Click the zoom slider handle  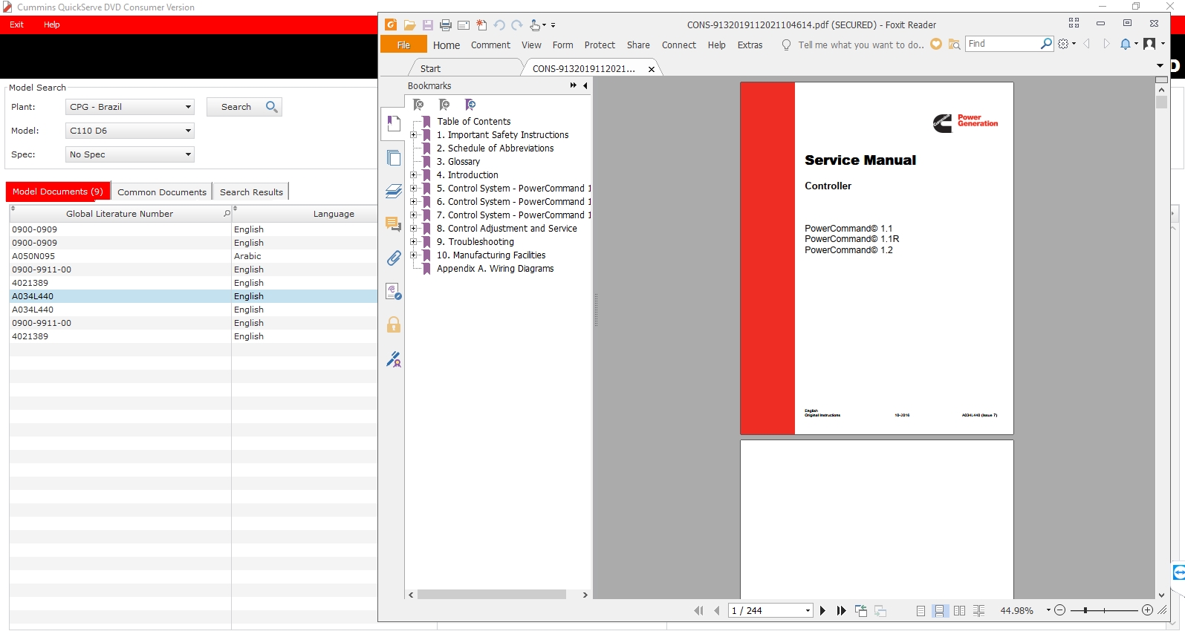1085,610
